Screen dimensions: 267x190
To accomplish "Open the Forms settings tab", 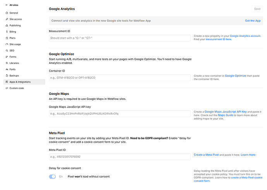I will [13, 57].
